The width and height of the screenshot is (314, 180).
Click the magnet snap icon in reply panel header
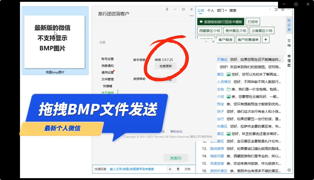pos(276,9)
